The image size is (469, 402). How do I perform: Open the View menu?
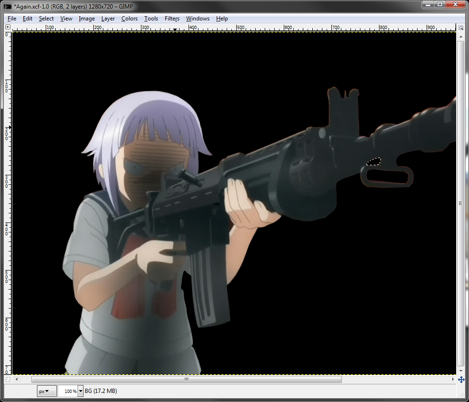click(x=66, y=19)
